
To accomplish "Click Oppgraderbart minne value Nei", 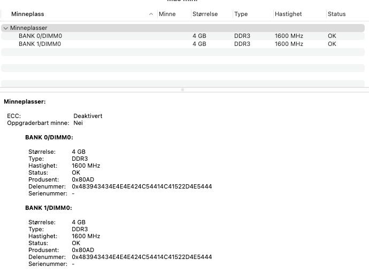I will 78,123.
